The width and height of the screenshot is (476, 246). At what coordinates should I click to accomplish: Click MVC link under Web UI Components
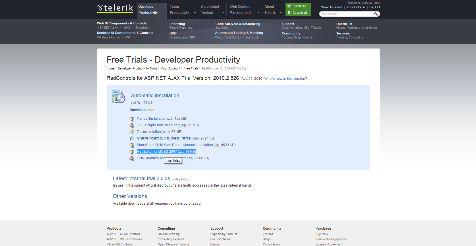(x=127, y=28)
